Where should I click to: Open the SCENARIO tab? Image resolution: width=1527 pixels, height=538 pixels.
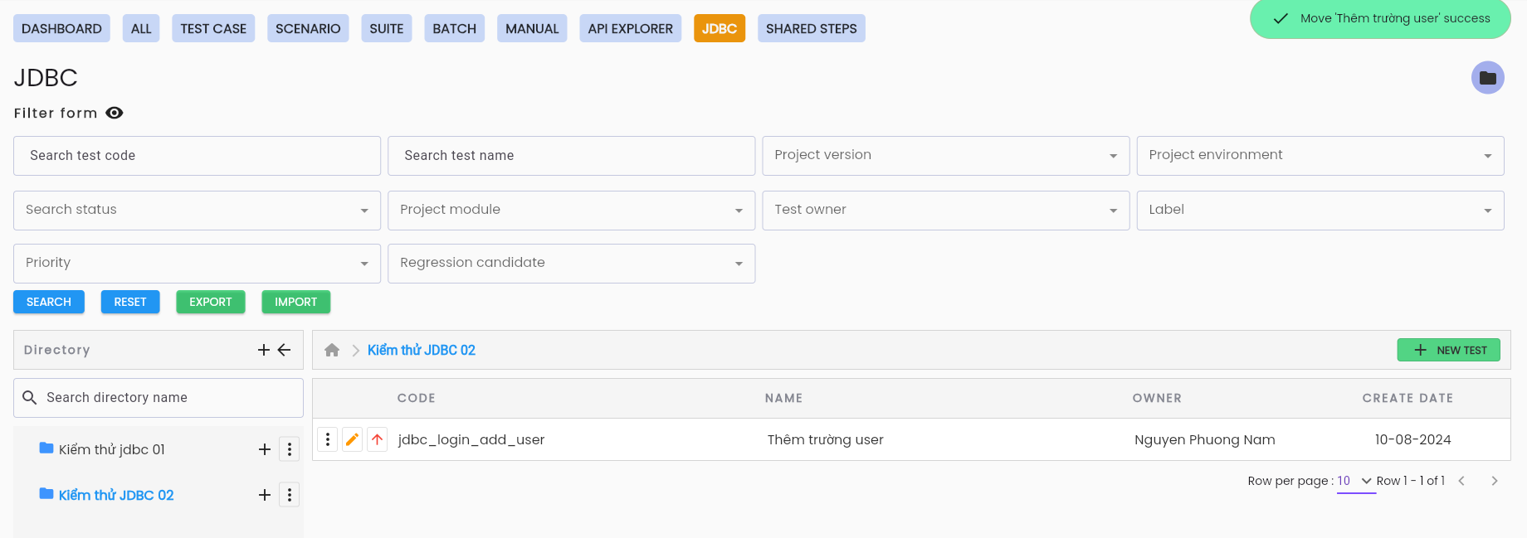(x=308, y=28)
